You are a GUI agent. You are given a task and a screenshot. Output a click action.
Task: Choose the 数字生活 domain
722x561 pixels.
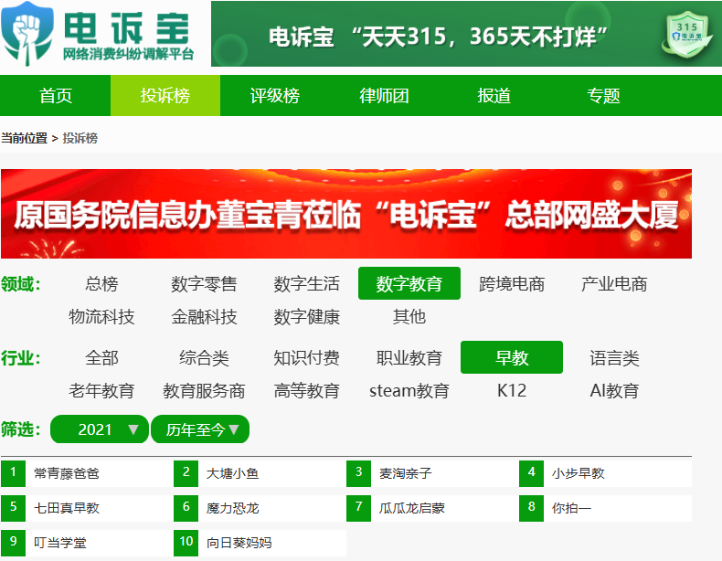307,283
